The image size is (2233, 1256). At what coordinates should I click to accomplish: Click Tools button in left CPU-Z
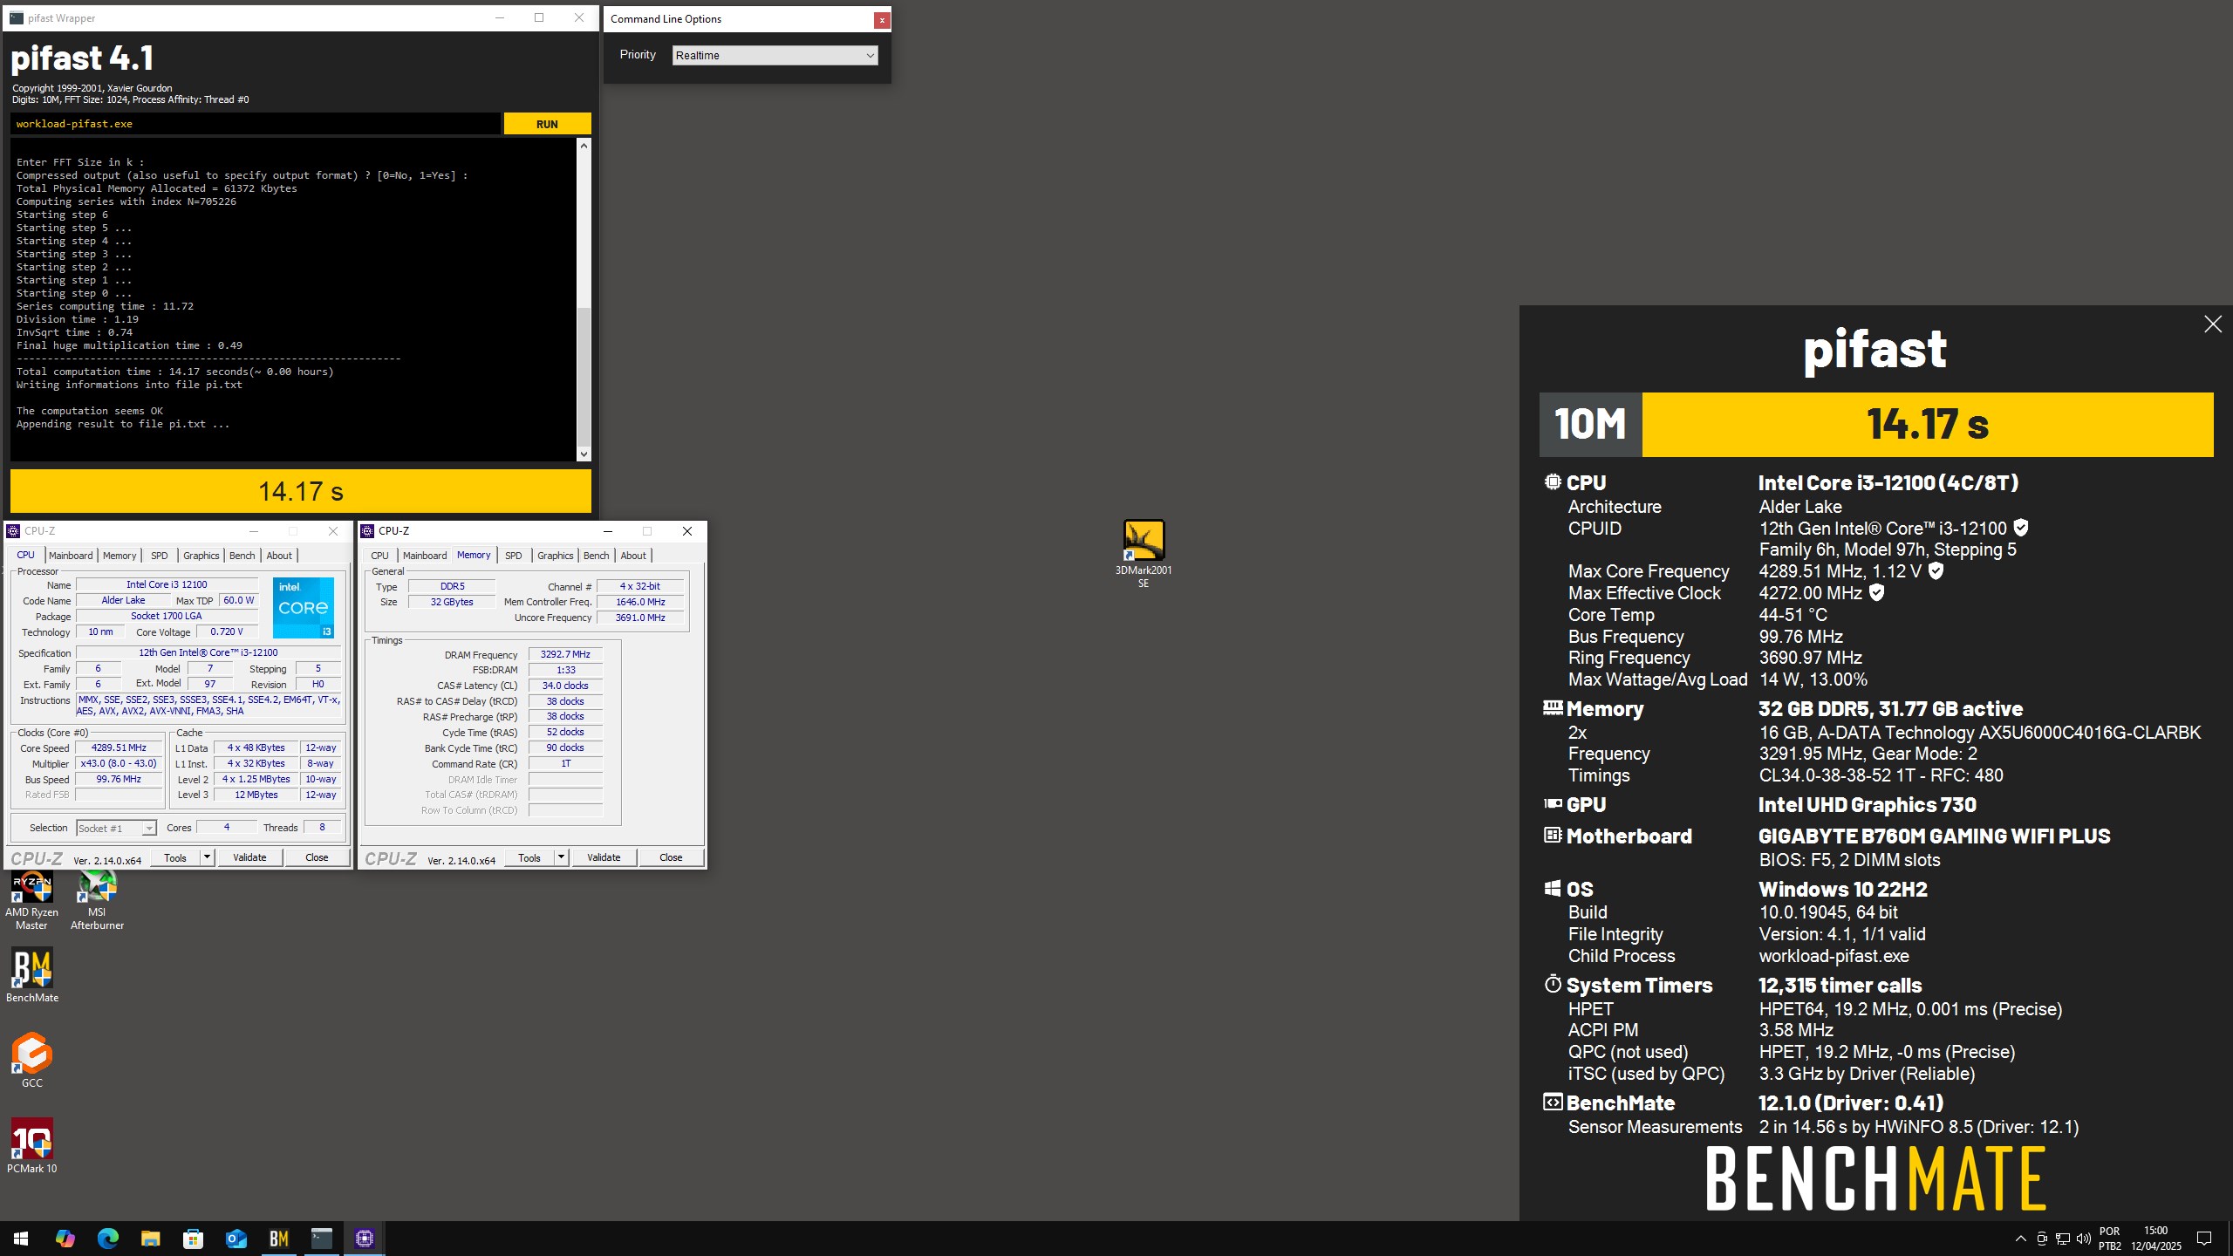175,857
